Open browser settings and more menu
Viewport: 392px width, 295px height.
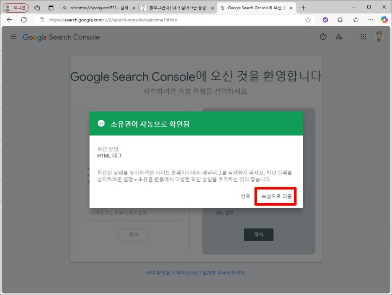(x=371, y=20)
